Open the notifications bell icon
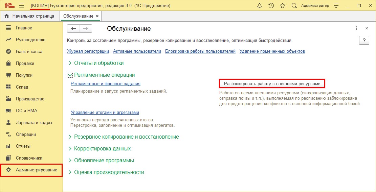The image size is (376, 192). pyautogui.click(x=260, y=6)
